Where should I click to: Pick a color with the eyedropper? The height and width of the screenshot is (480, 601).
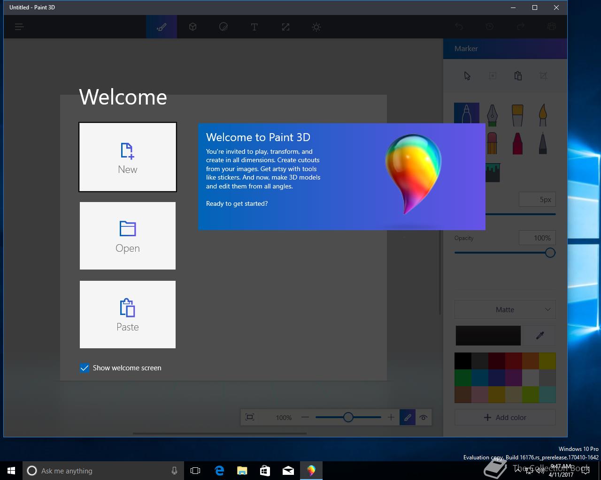[540, 336]
